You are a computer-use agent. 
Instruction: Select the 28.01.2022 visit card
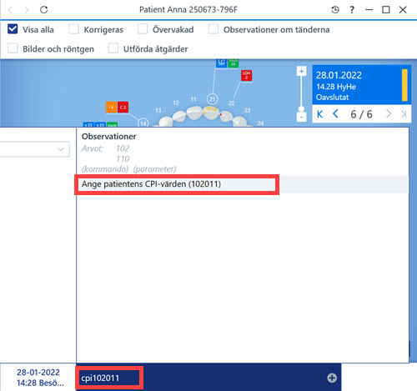pos(361,85)
